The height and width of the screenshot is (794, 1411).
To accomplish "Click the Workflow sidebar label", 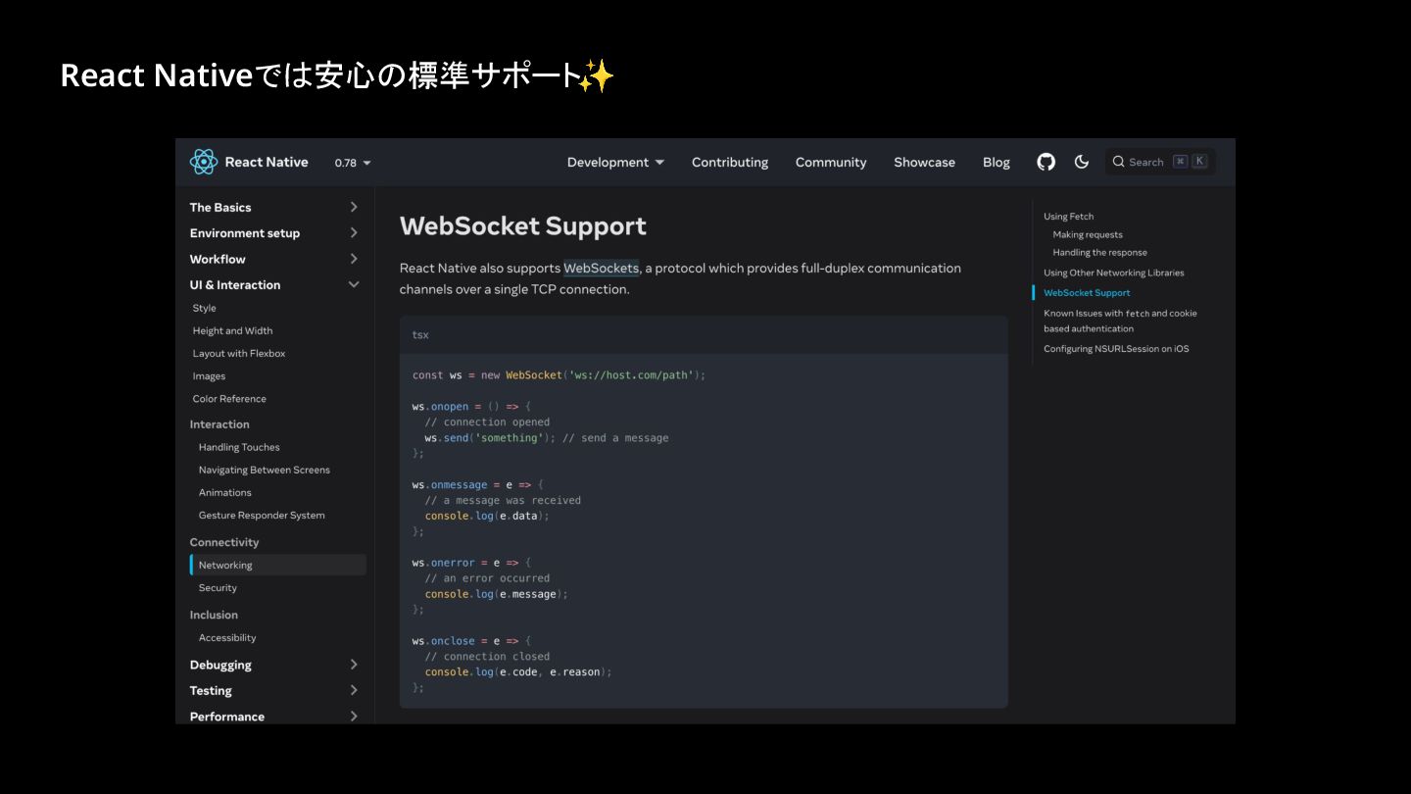I will [x=218, y=259].
